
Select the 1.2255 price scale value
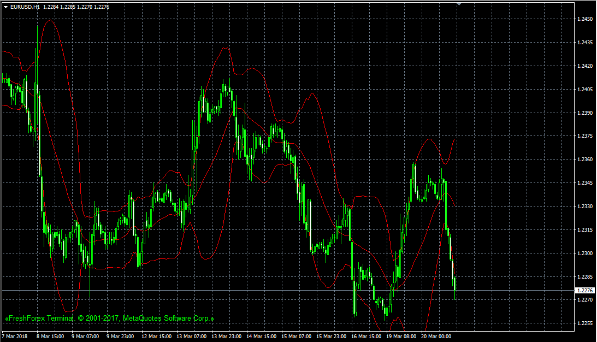(x=585, y=323)
